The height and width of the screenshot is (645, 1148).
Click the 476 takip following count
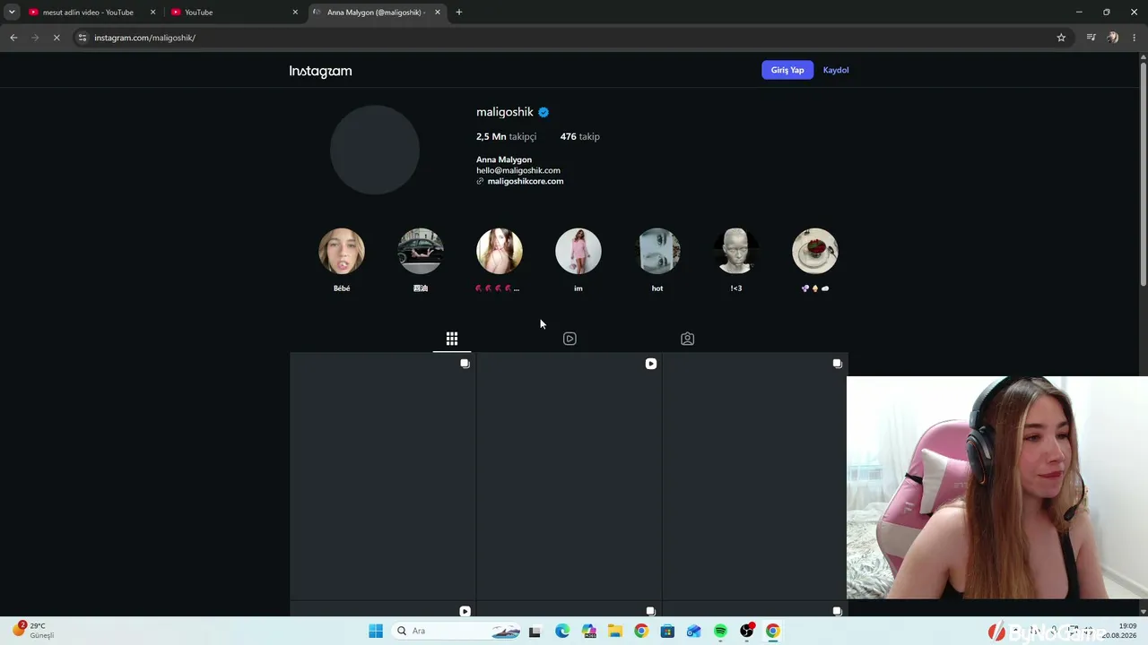tap(580, 136)
